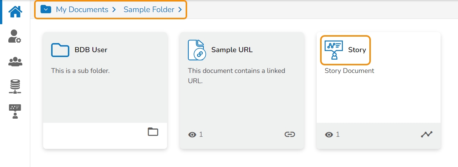Click the folder icon at BDB User card bottom
Viewport: 458px width, 167px height.
pos(153,132)
